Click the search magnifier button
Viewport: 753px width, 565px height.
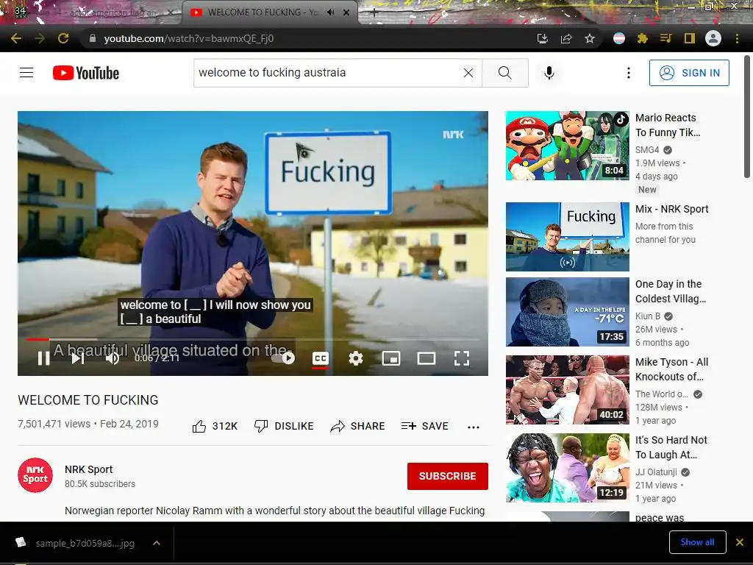(x=504, y=73)
